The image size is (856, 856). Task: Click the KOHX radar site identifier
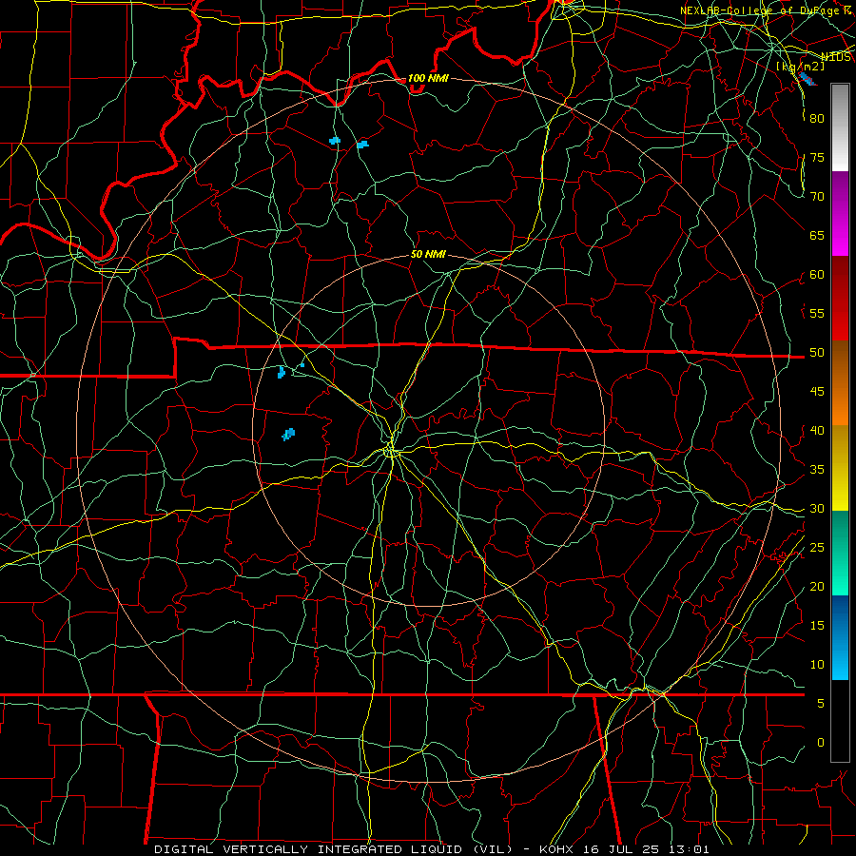(x=557, y=849)
